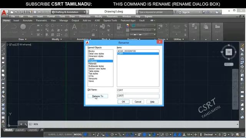Image resolution: width=246 pixels, height=138 pixels.
Task: Expand the Modify panel dropdown
Action: click(57, 39)
